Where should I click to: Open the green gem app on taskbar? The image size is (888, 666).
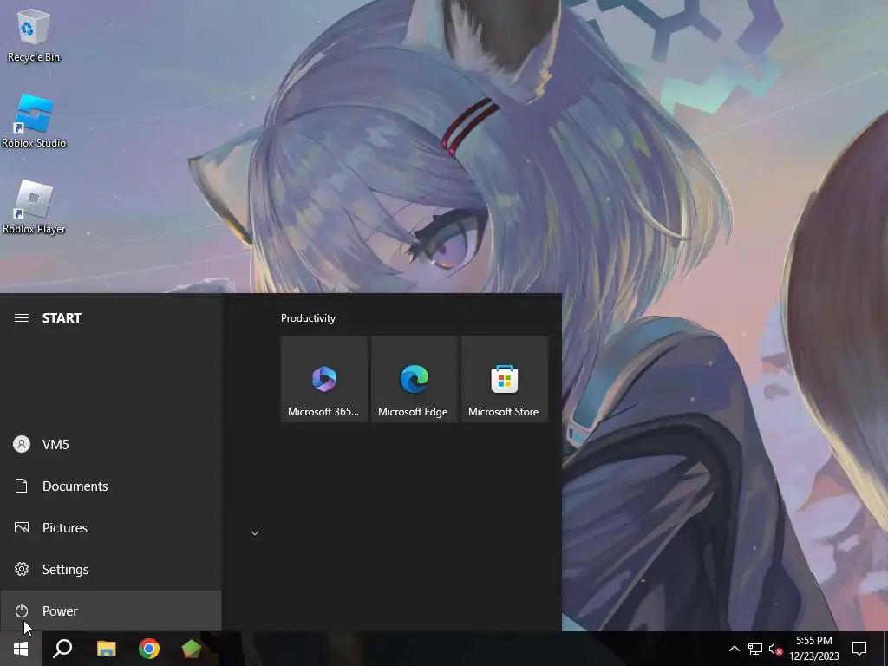click(x=192, y=649)
